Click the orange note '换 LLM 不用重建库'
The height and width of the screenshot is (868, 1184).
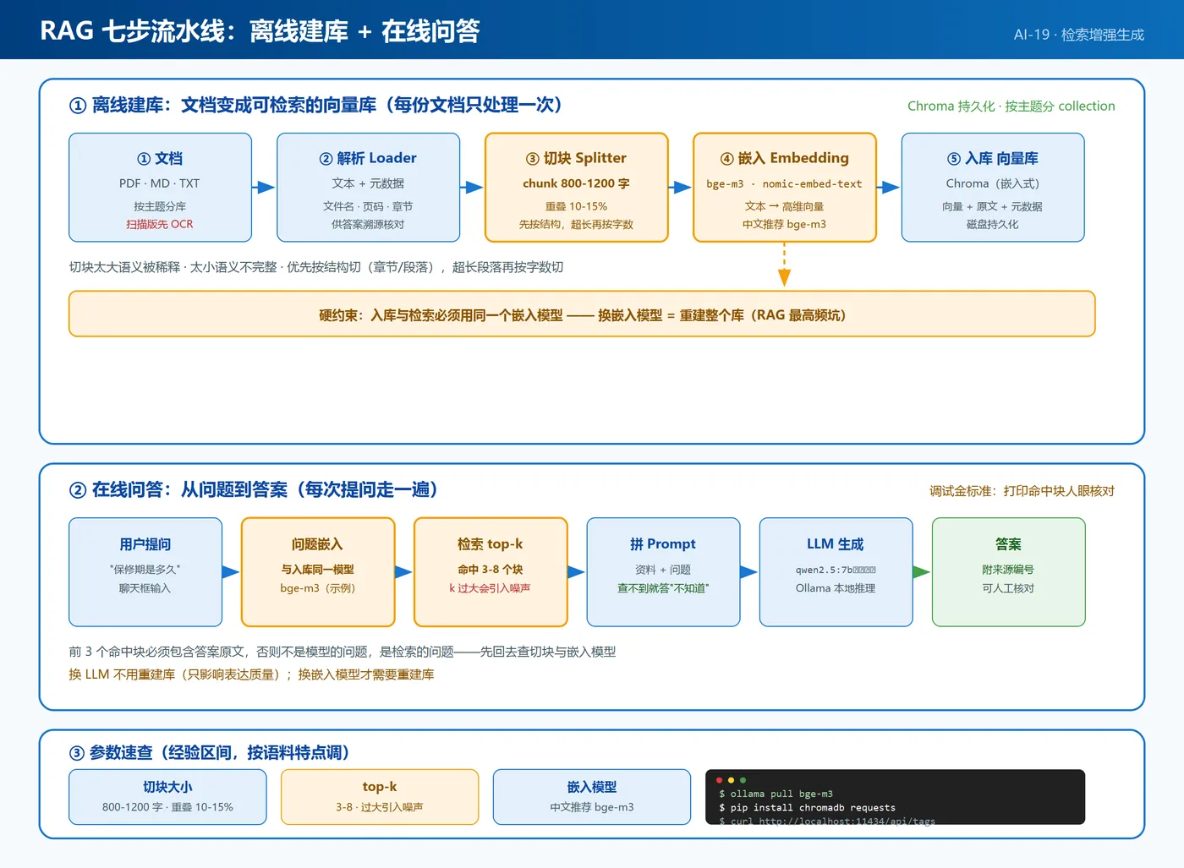pyautogui.click(x=251, y=674)
